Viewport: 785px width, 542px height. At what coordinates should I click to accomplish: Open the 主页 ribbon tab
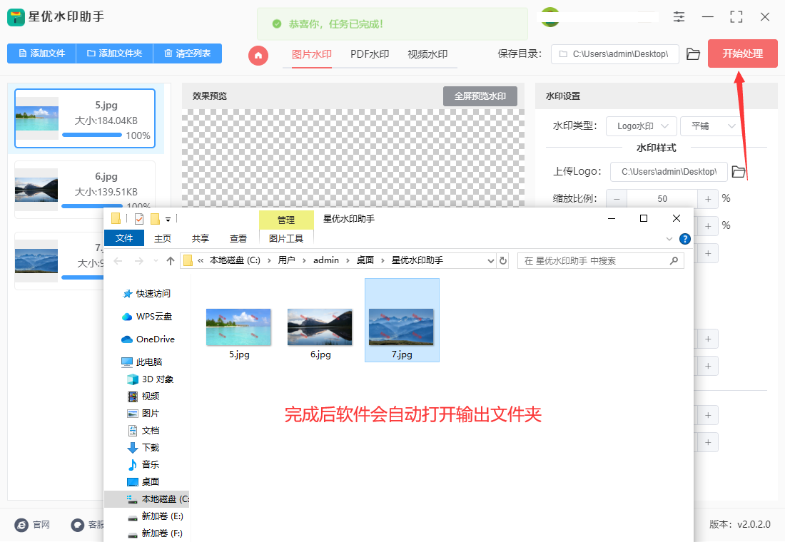click(x=162, y=239)
